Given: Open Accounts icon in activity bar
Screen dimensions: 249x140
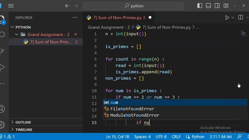Looking at the screenshot, I should coord(2,109).
